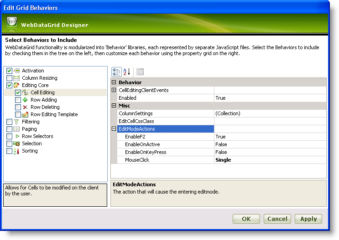339x240 pixels.
Task: Click the Property Pages toolbar icon
Action: point(140,71)
